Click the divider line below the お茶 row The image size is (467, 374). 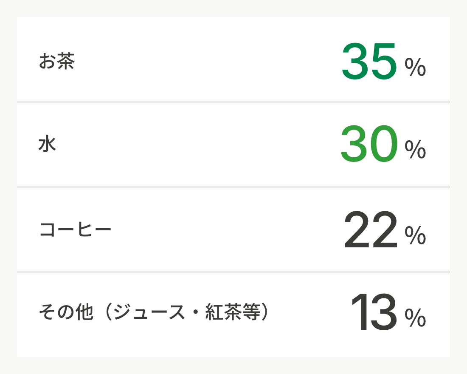click(x=233, y=102)
